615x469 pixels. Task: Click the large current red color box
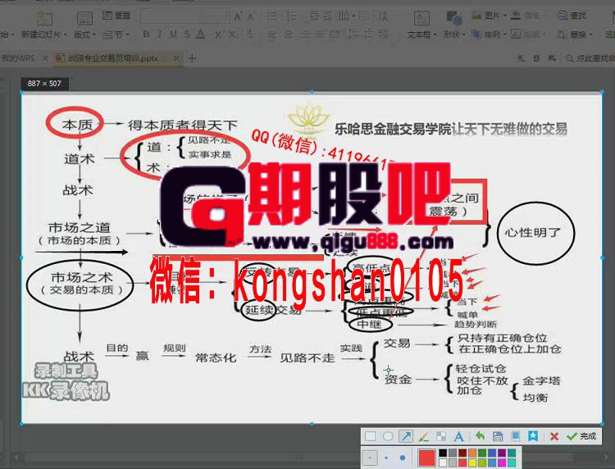click(x=426, y=458)
